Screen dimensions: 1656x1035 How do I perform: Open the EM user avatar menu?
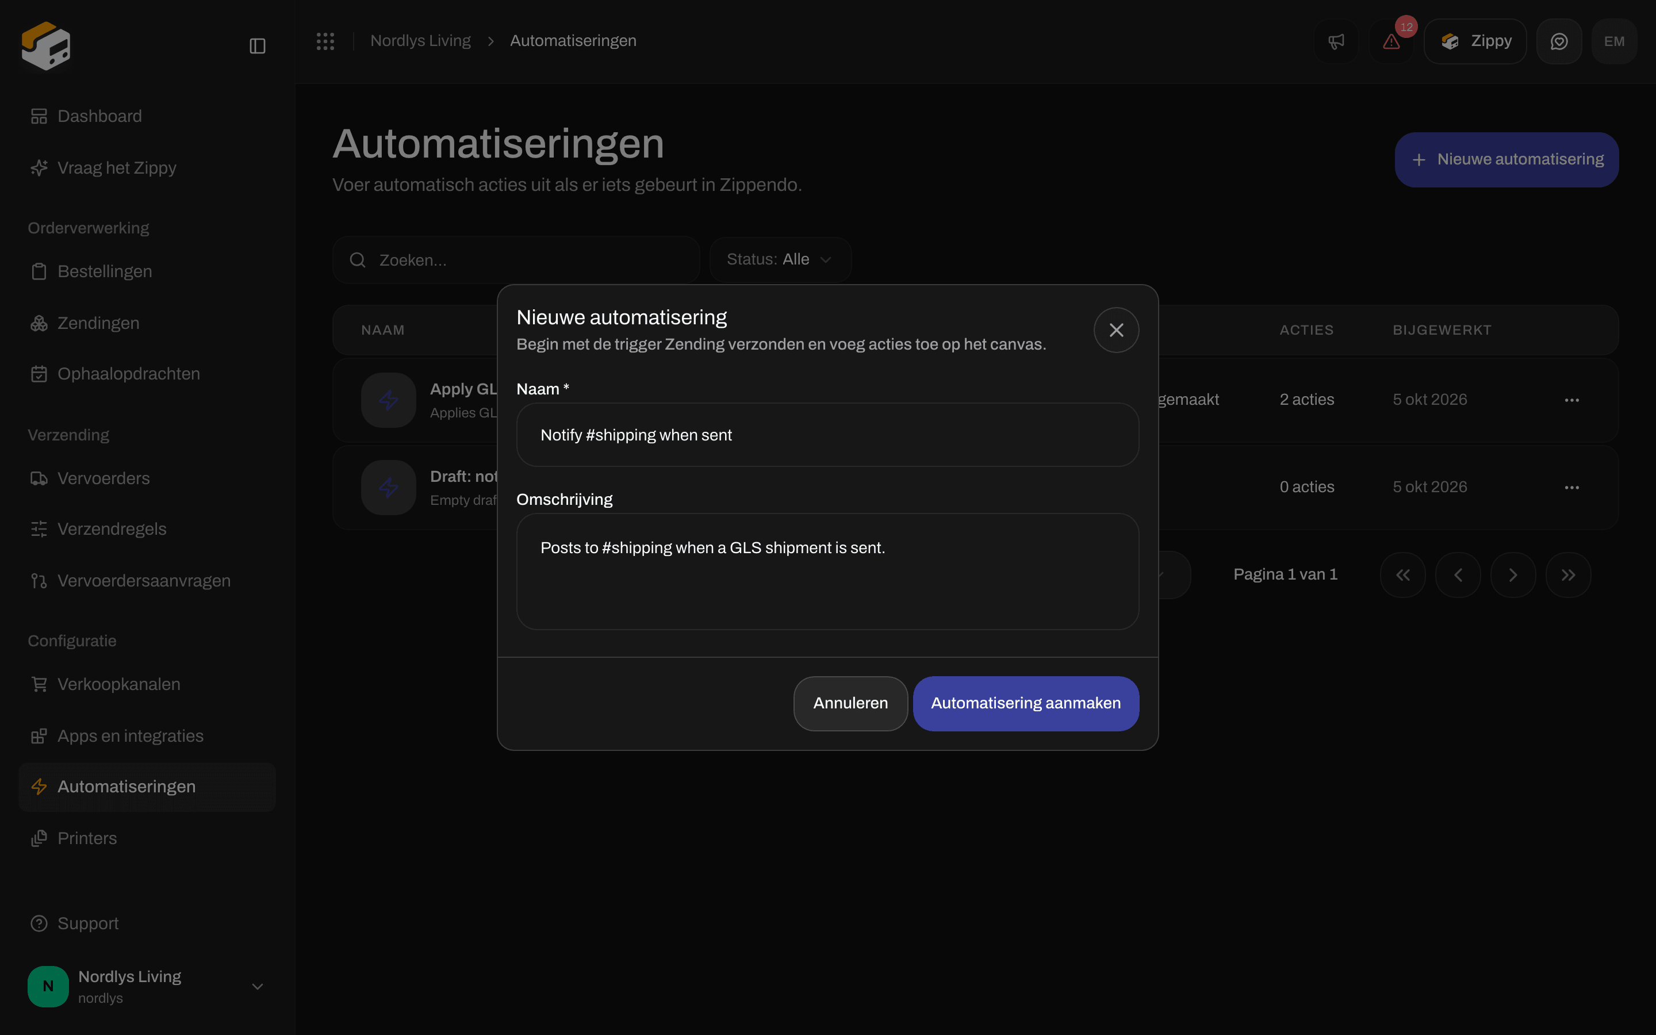click(1614, 41)
